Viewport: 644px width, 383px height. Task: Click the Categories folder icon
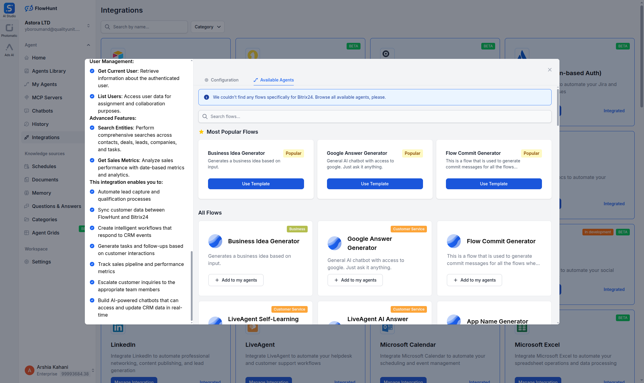[x=27, y=219]
